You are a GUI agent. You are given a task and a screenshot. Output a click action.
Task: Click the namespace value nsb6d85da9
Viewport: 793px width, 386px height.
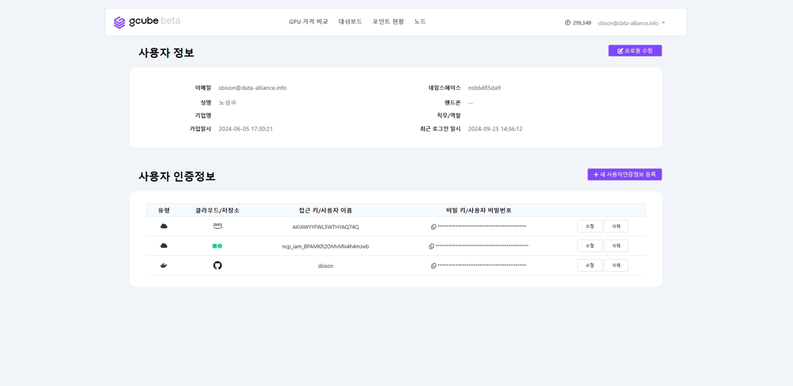click(484, 88)
